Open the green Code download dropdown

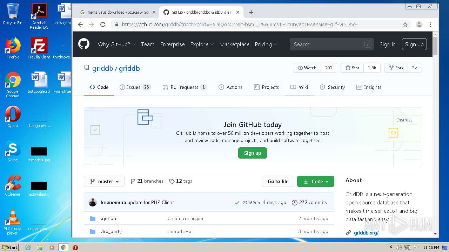tap(316, 181)
